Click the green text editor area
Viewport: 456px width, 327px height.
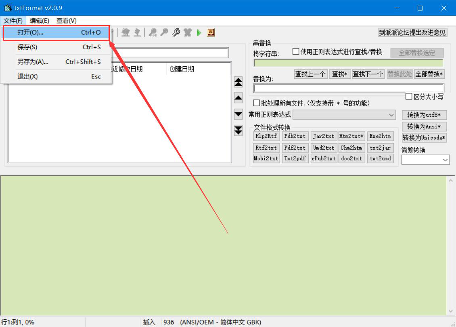click(x=223, y=245)
